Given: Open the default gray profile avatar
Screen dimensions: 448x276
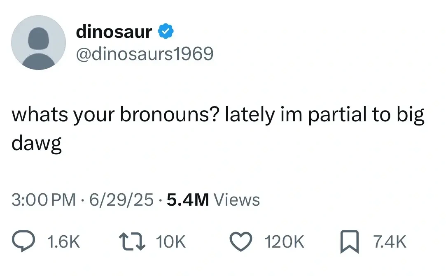Looking at the screenshot, I should point(39,42).
